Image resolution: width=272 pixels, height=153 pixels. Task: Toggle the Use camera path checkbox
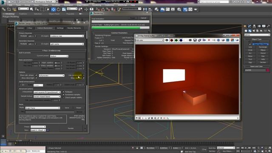(x=83, y=75)
